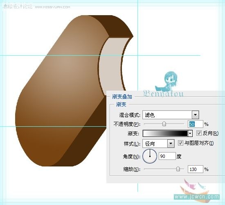Viewport: 225px width, 205px height.
Task: Click the 缩放 scale slider handle
Action: [178, 169]
